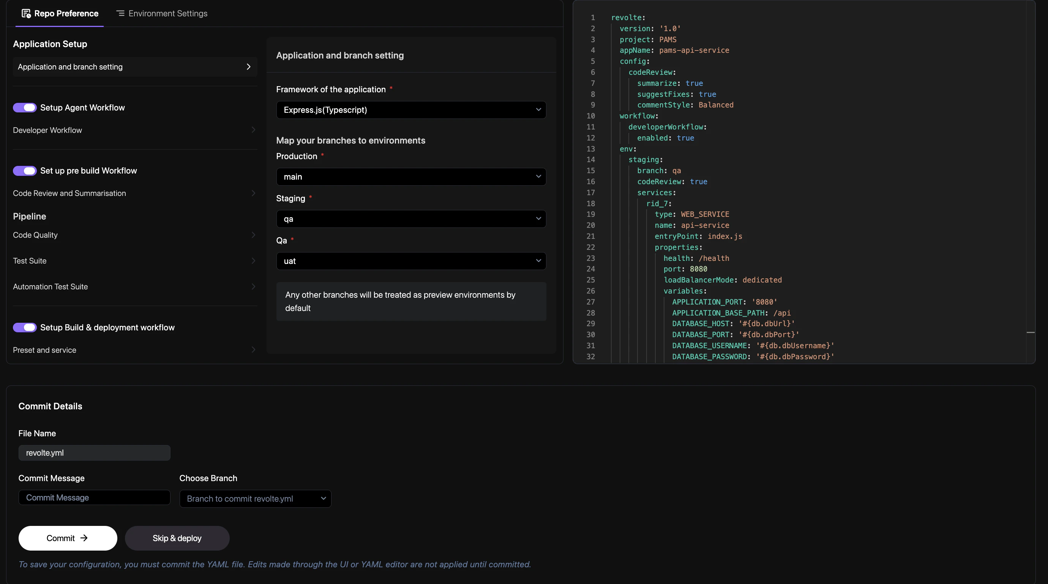The width and height of the screenshot is (1048, 584).
Task: Click YAML line 24 'port: 8080'
Action: [685, 269]
